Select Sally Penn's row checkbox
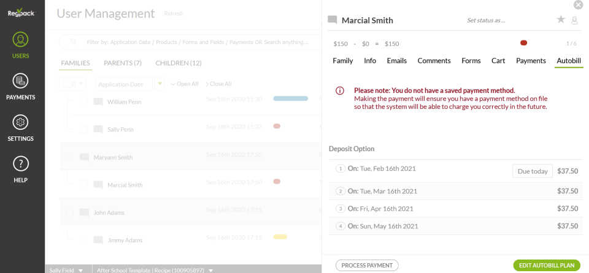 point(83,130)
